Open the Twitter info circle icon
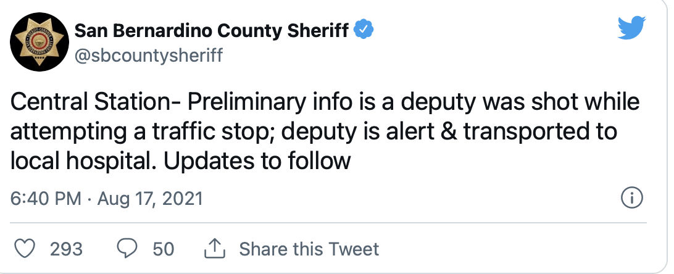The height and width of the screenshot is (274, 674). click(632, 199)
